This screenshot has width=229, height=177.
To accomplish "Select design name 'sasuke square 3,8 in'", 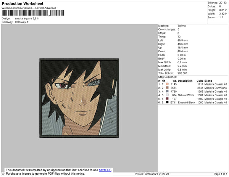I will (27, 19).
